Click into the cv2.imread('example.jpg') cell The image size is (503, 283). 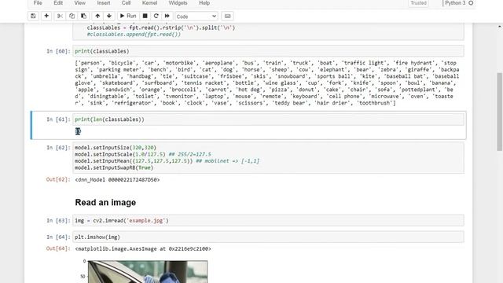point(268,221)
